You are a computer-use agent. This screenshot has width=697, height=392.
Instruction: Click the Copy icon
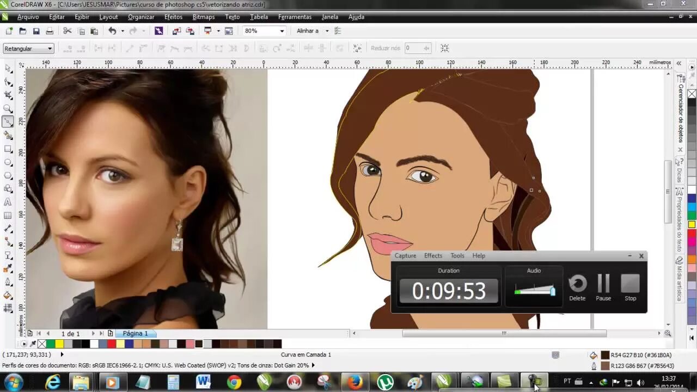pos(81,31)
